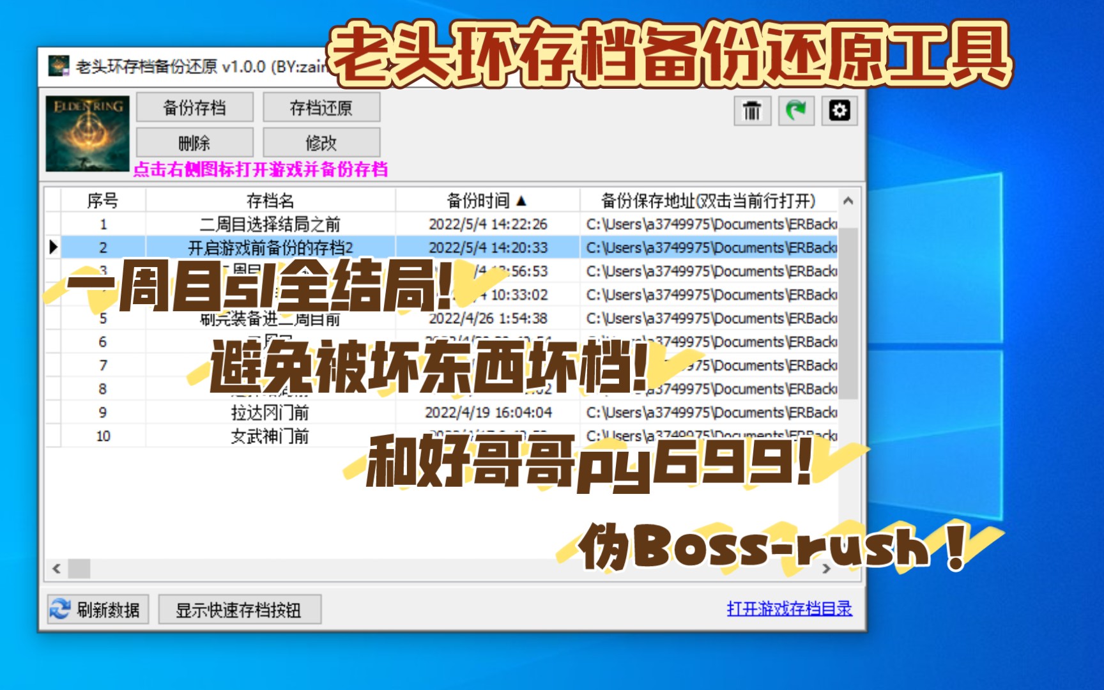Click the vertical scrollbar thumb
Screen dimensions: 1104x690
[848, 312]
